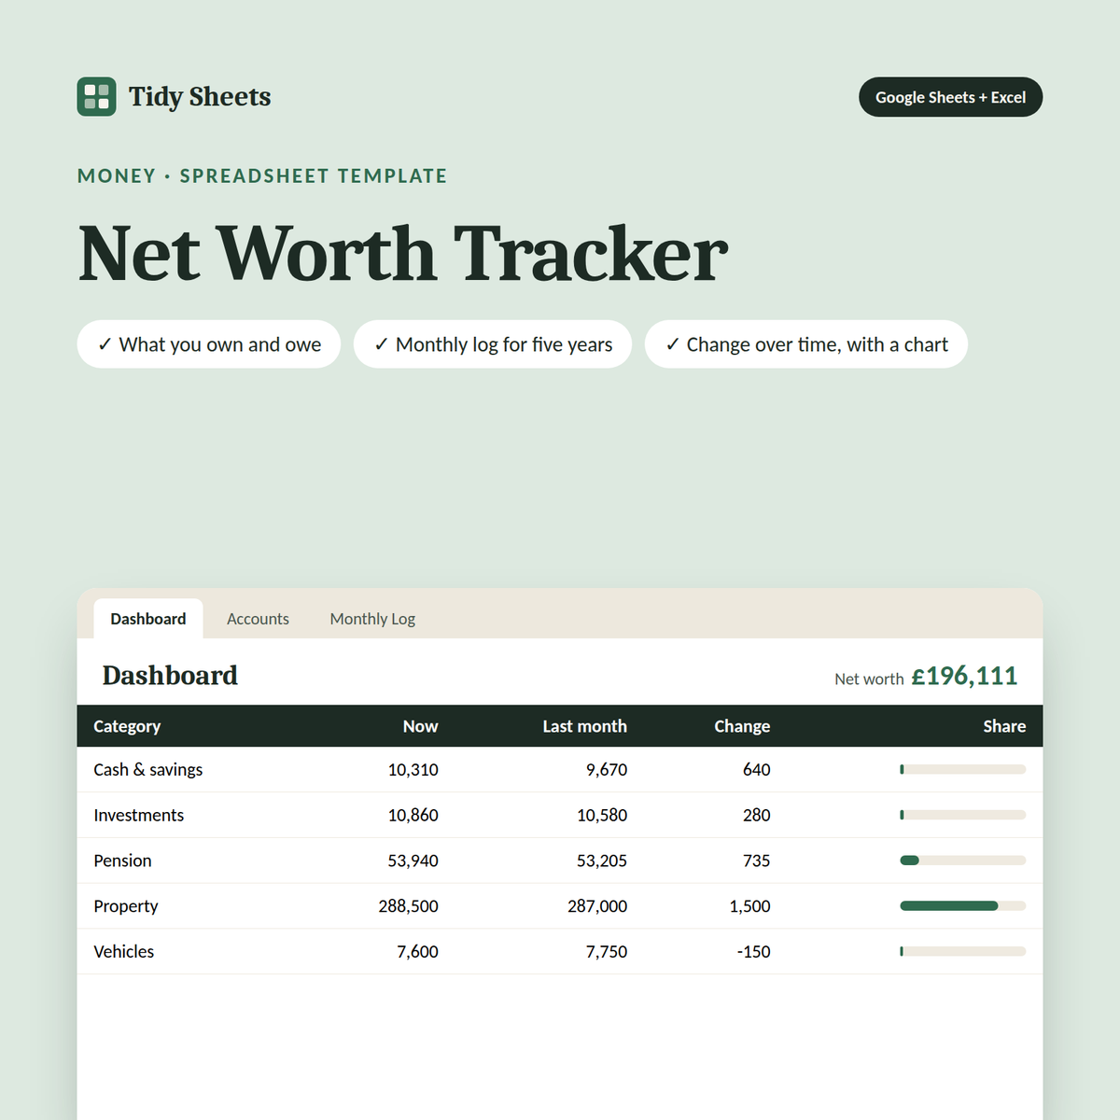The image size is (1120, 1120).
Task: Click the Cash & savings Now value 10,310
Action: (x=413, y=770)
